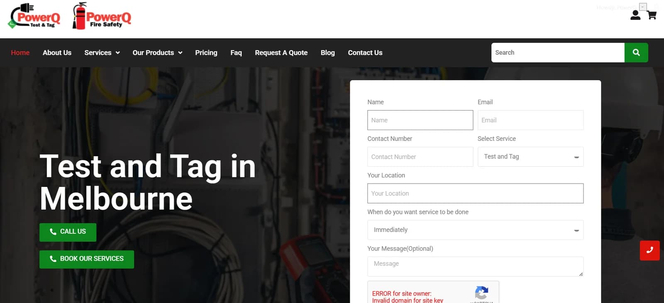Click into the Email input field
Viewport: 664px width, 303px height.
coord(530,120)
